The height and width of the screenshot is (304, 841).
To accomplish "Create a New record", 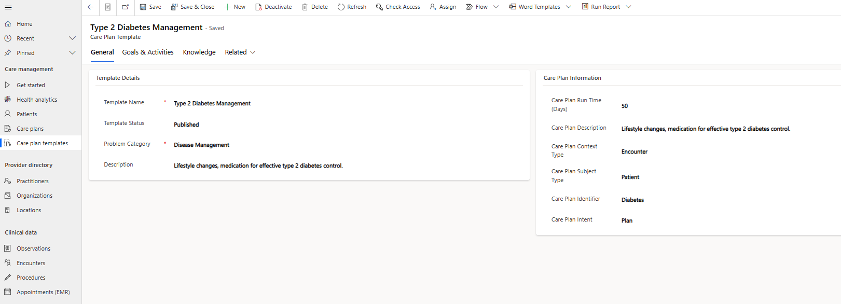I will 235,7.
